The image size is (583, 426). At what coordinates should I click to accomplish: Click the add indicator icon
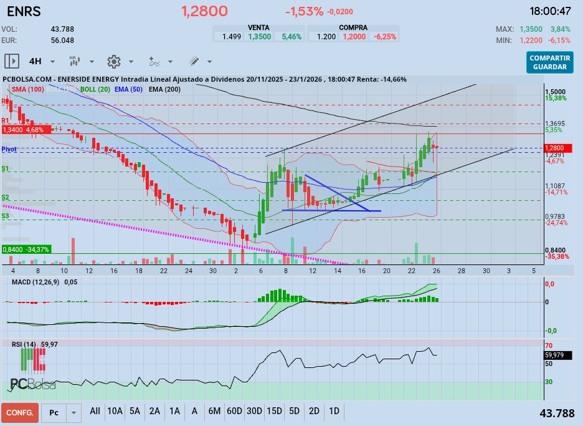pos(154,61)
